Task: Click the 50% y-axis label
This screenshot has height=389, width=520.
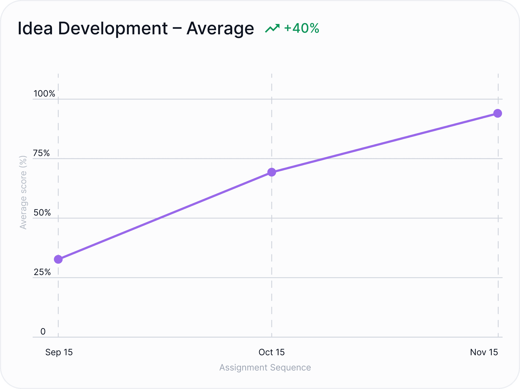Action: tap(42, 212)
